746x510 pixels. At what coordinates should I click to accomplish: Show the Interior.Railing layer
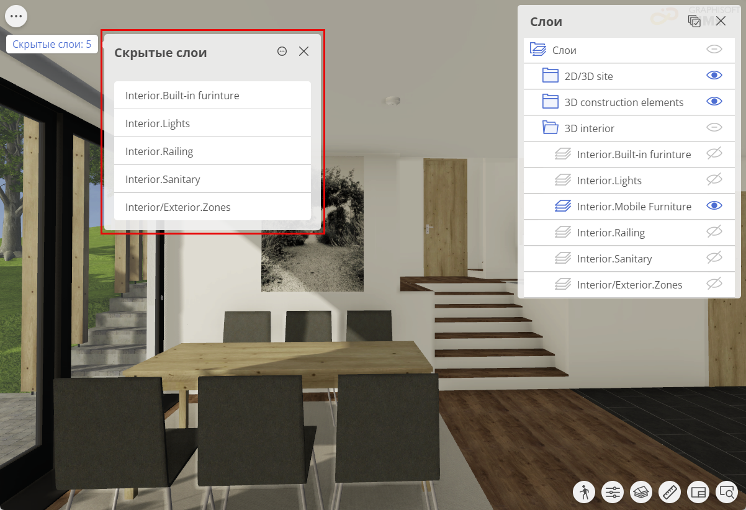click(x=714, y=231)
